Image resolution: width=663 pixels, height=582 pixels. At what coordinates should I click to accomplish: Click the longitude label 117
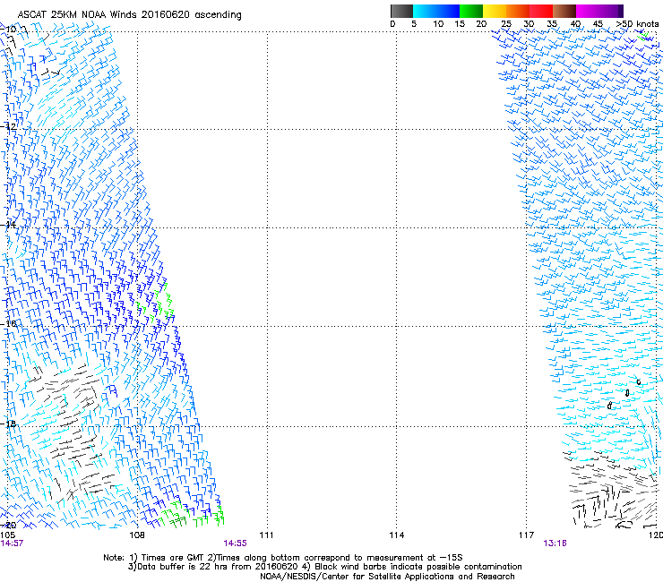point(526,535)
